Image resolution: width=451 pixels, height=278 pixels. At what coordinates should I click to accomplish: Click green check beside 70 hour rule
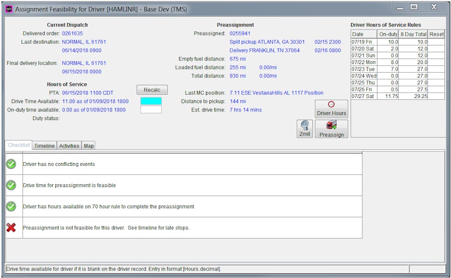click(11, 206)
